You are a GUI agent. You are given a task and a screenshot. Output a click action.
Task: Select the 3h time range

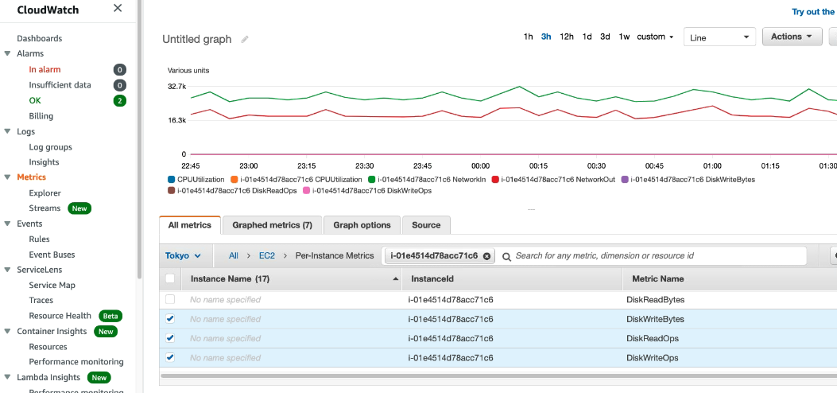coord(546,37)
